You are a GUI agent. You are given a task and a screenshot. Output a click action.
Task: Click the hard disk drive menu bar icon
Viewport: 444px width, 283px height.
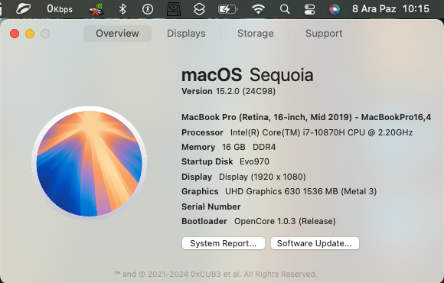pyautogui.click(x=174, y=9)
